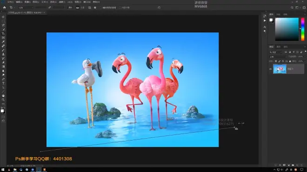Adjust the rainbow hue slider
Viewport: 307px width, 172px height.
coord(303,29)
